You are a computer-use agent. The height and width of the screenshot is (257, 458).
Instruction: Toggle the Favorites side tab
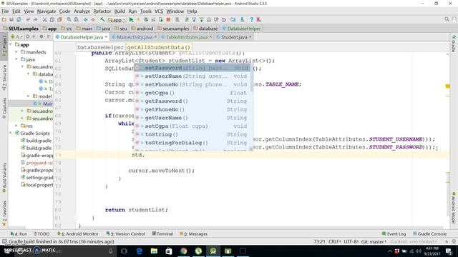coord(4,213)
